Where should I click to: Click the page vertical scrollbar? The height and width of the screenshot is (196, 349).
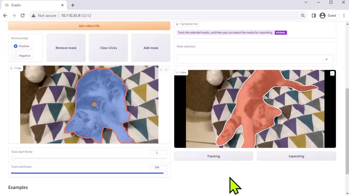(347, 131)
